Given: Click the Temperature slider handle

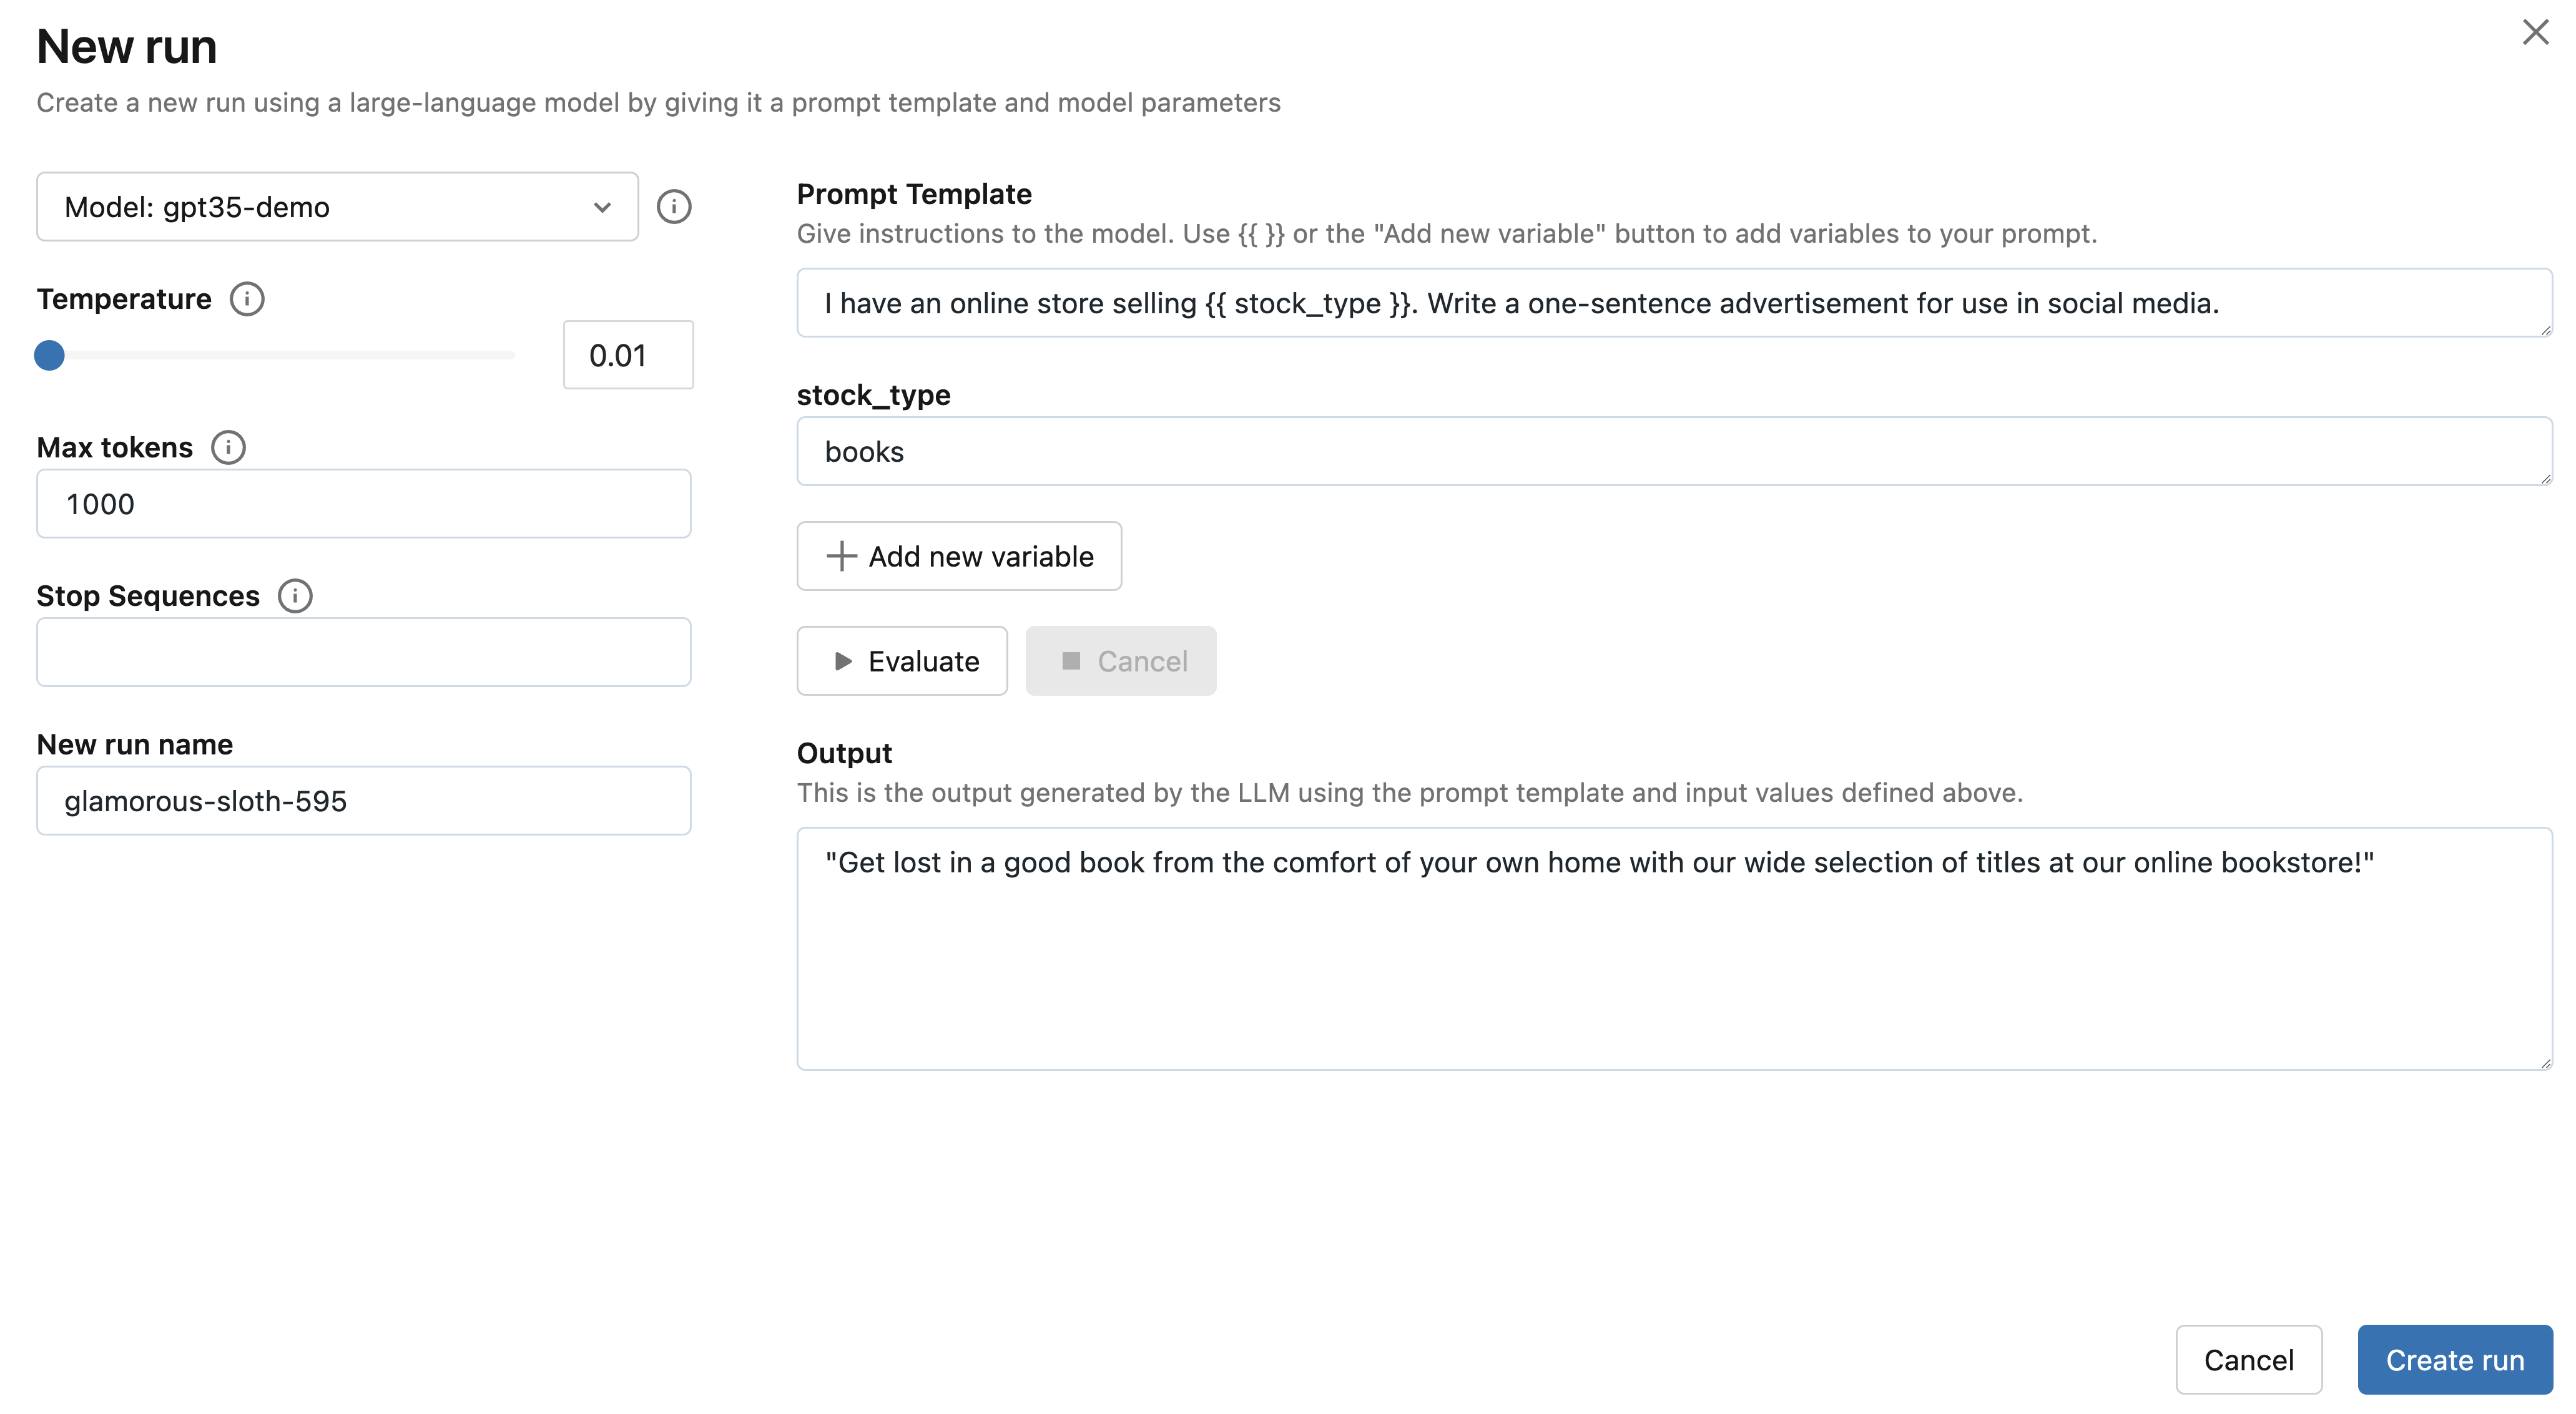Looking at the screenshot, I should coord(49,355).
